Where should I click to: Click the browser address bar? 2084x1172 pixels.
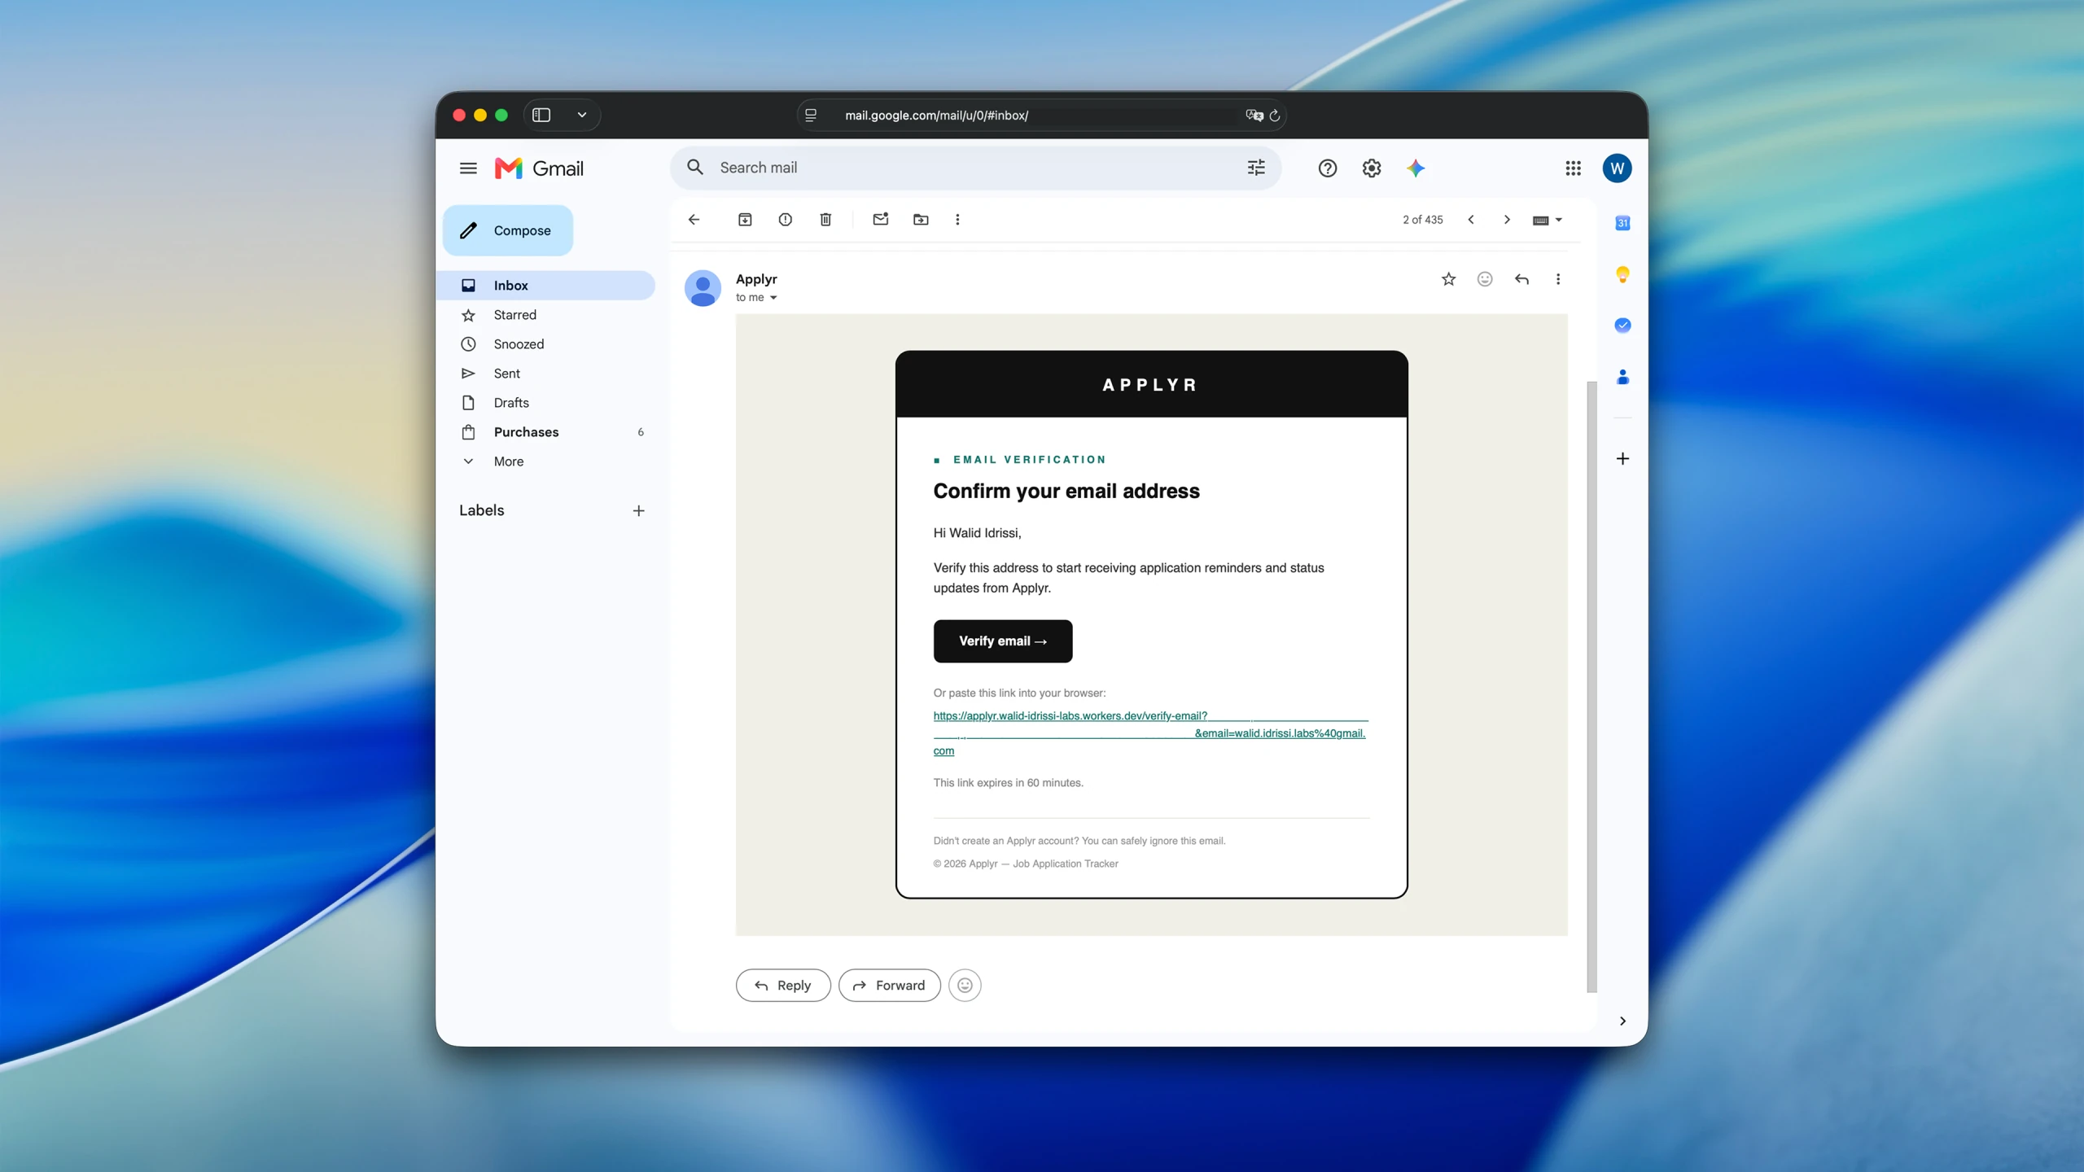point(1042,115)
